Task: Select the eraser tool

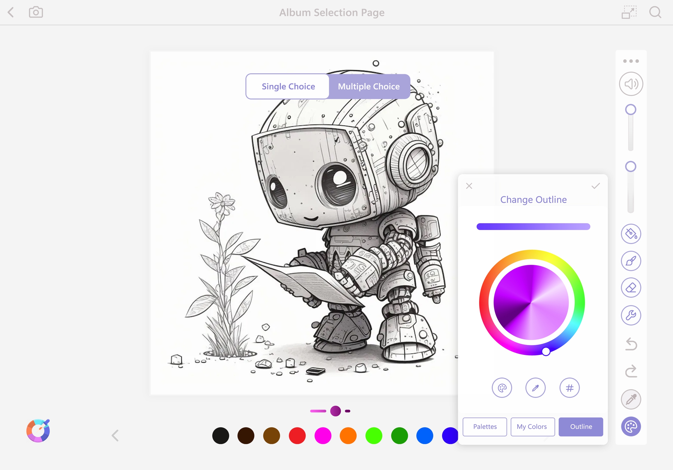Action: (631, 288)
